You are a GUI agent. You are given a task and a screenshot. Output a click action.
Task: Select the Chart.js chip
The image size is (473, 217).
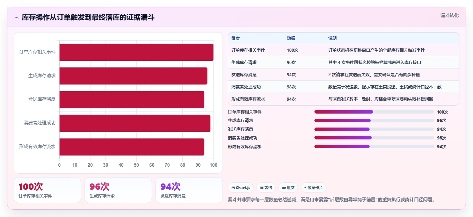click(x=241, y=188)
